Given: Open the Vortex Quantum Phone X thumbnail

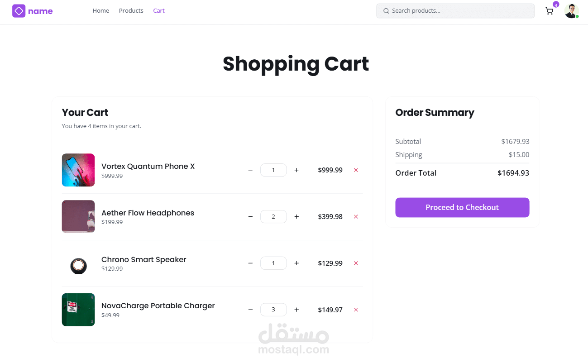Looking at the screenshot, I should pos(78,170).
